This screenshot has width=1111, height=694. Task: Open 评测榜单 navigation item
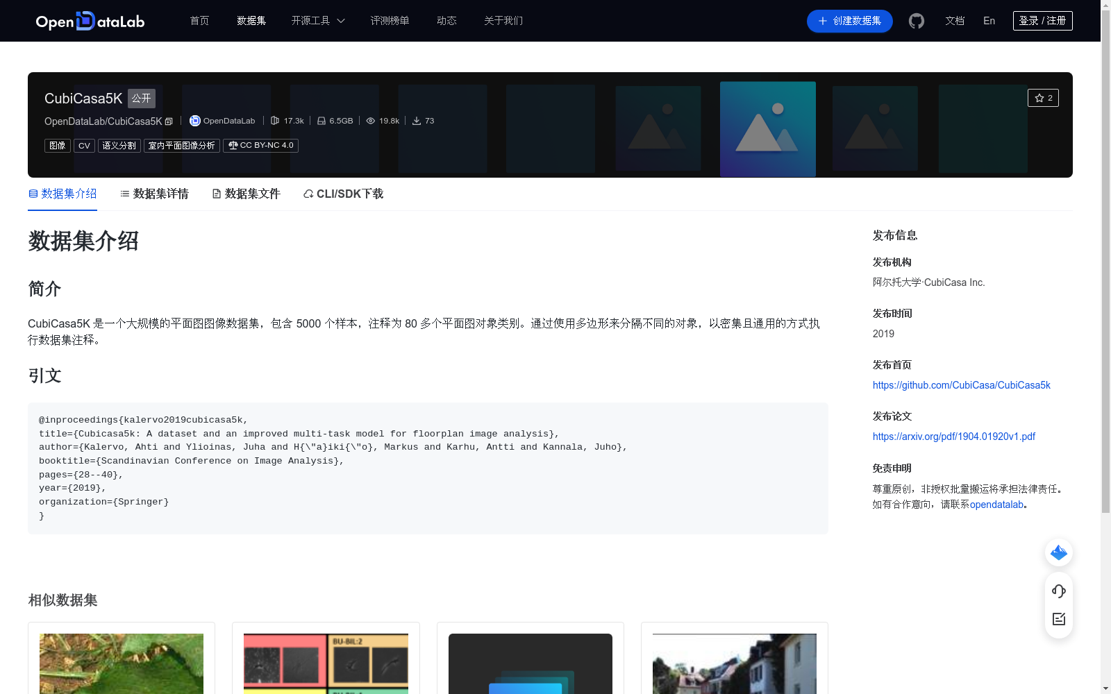[390, 21]
